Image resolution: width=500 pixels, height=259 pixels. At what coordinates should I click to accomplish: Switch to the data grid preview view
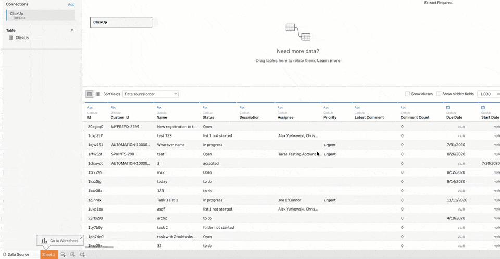[90, 94]
